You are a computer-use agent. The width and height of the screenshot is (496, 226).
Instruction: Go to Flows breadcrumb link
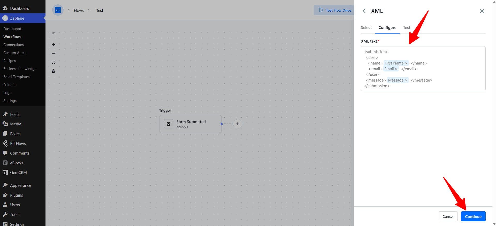[x=79, y=11]
